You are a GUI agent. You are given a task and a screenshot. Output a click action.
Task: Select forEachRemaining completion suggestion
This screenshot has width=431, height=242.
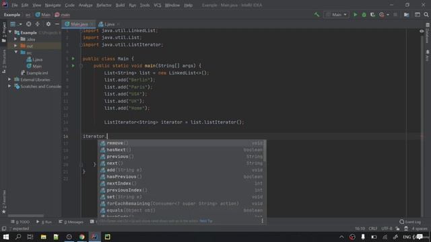[181, 204]
